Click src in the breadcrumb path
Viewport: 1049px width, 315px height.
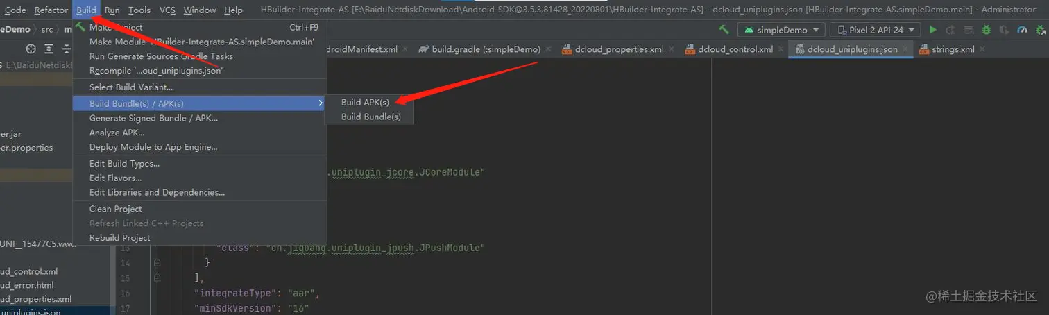(46, 30)
